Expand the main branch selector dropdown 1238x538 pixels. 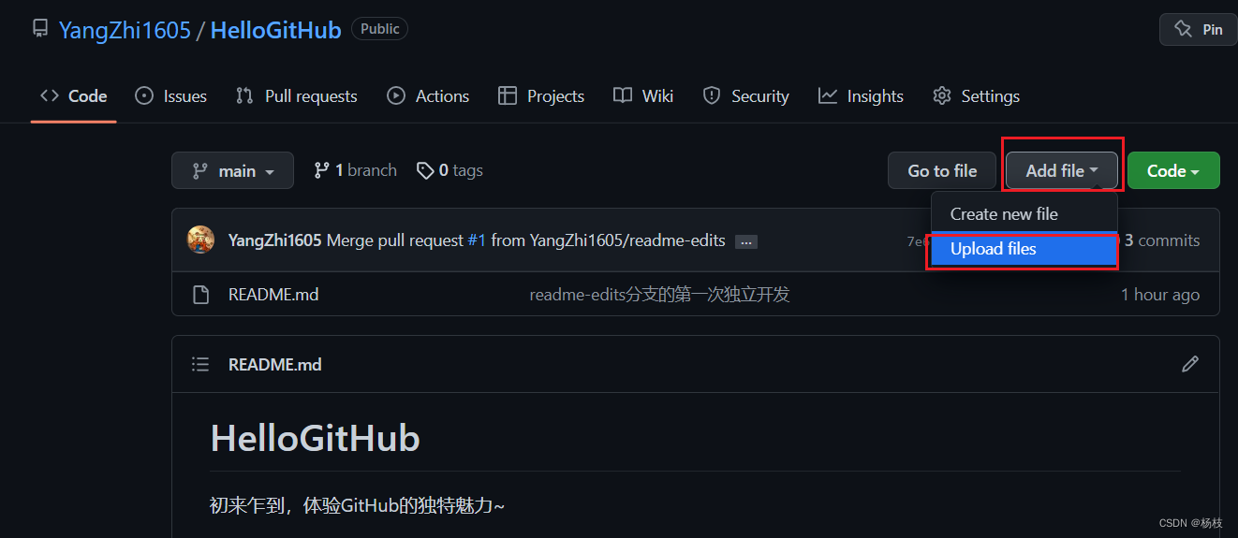click(232, 170)
